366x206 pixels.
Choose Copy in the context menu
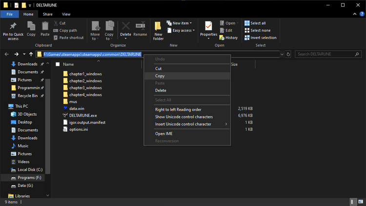click(187, 76)
